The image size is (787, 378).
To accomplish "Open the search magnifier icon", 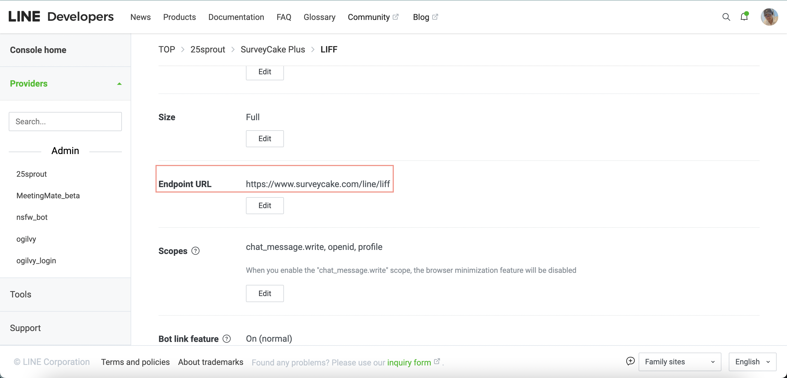I will coord(726,17).
